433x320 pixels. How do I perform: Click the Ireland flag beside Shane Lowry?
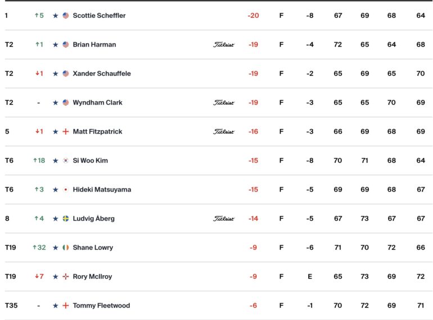(x=66, y=248)
